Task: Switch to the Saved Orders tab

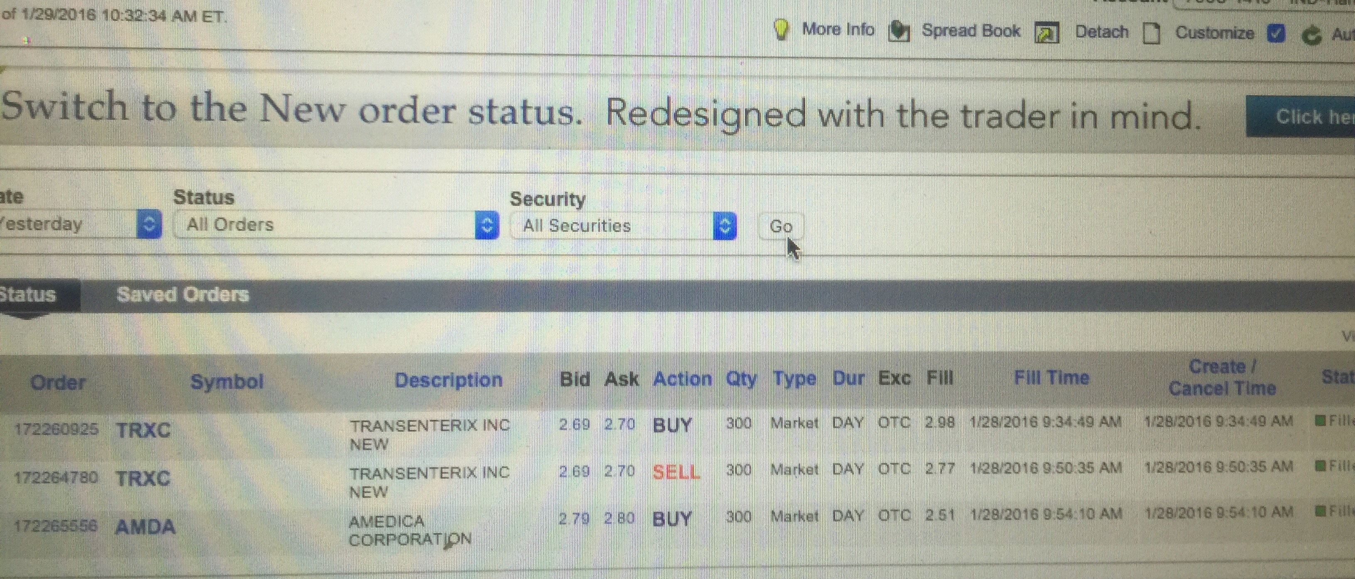Action: [183, 295]
